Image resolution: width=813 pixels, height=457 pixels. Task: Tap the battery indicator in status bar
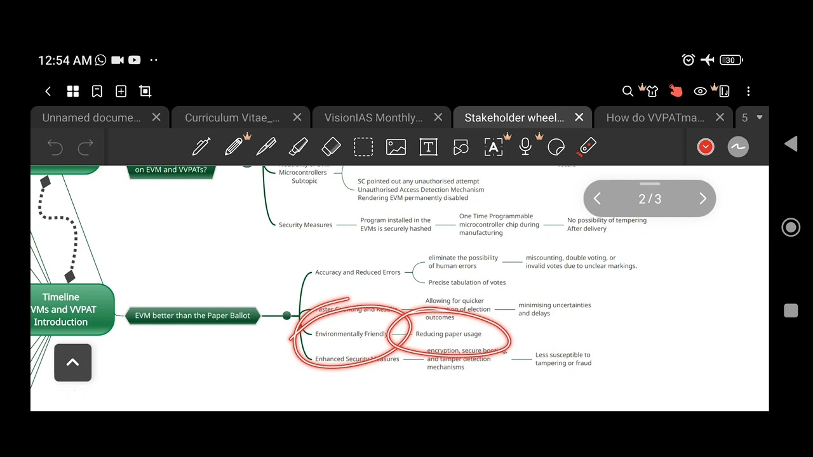click(x=731, y=60)
